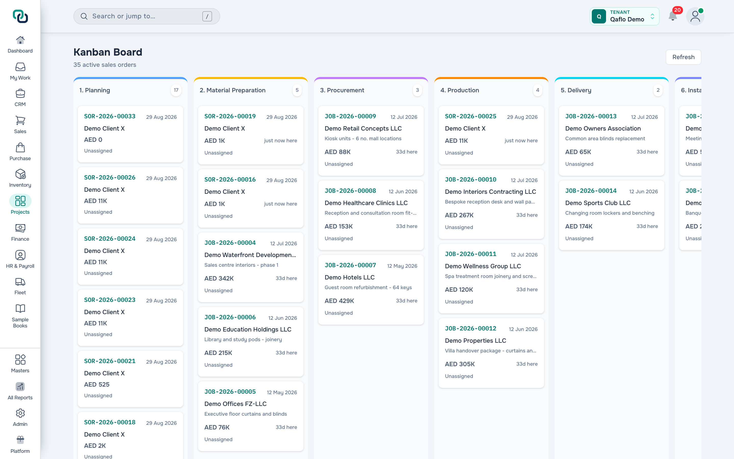The height and width of the screenshot is (459, 734).
Task: Click the Procurement count badge 3
Action: click(x=417, y=90)
